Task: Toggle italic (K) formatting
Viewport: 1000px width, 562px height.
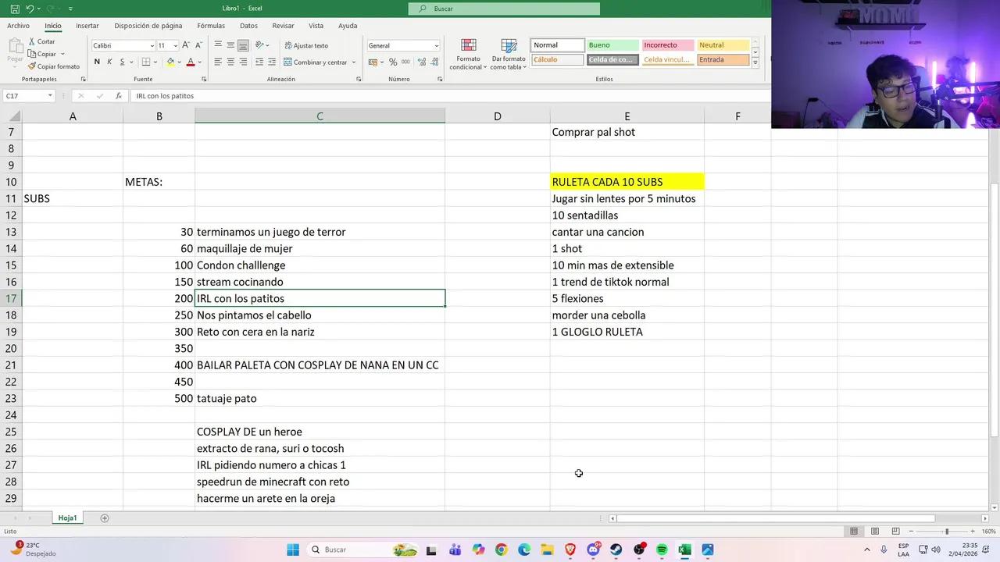Action: (x=109, y=62)
